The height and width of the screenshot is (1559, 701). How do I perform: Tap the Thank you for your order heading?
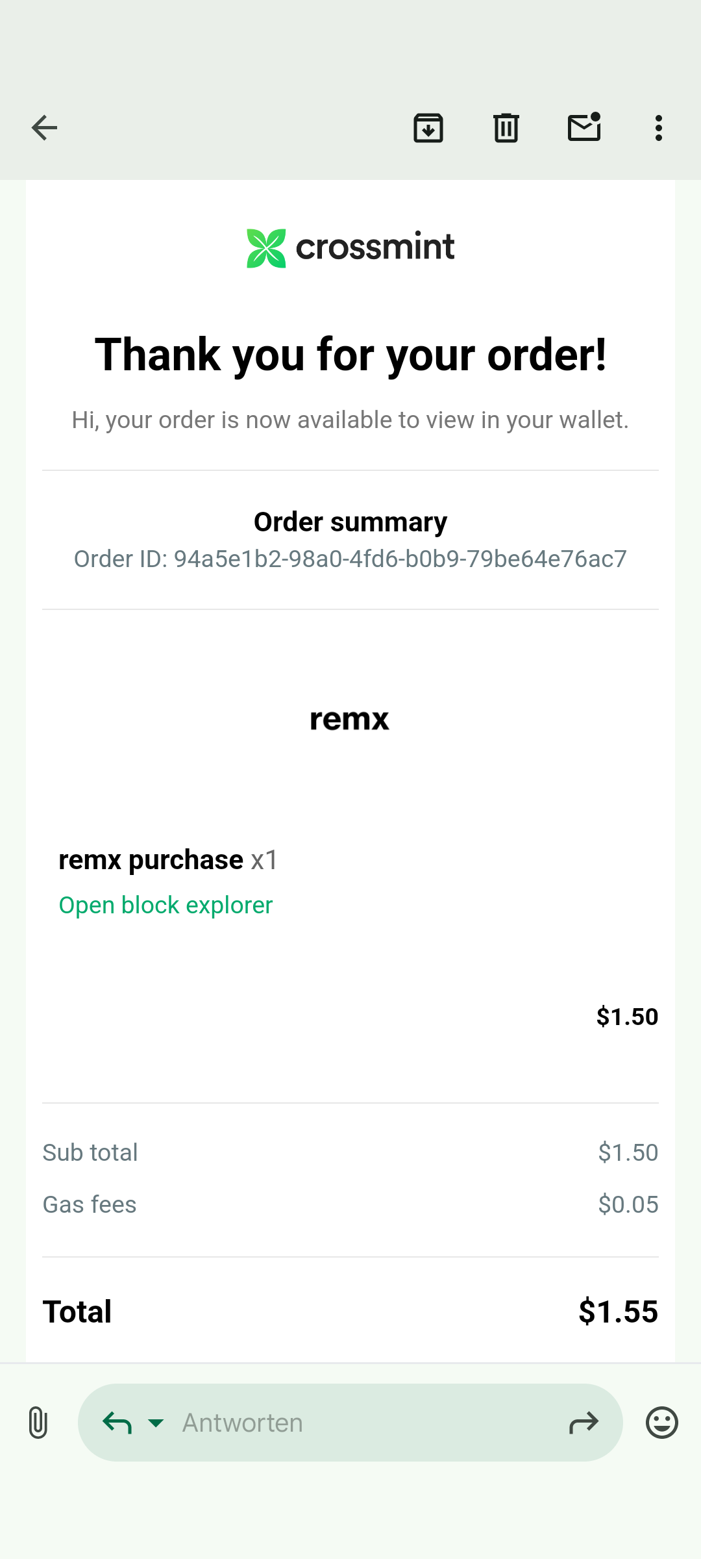tap(350, 355)
